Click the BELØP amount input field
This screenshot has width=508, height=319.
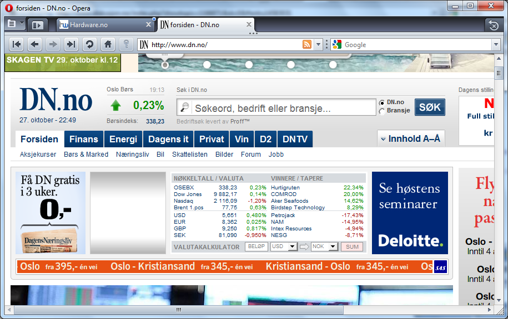256,246
